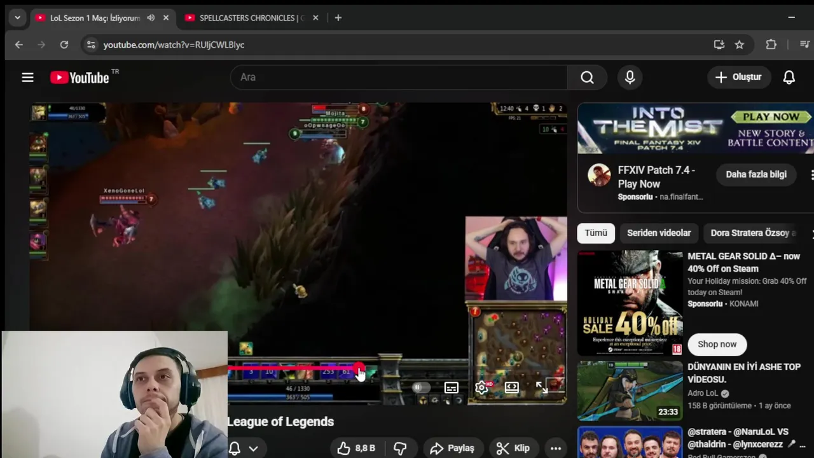Seek on the red video progress bar

coord(294,368)
